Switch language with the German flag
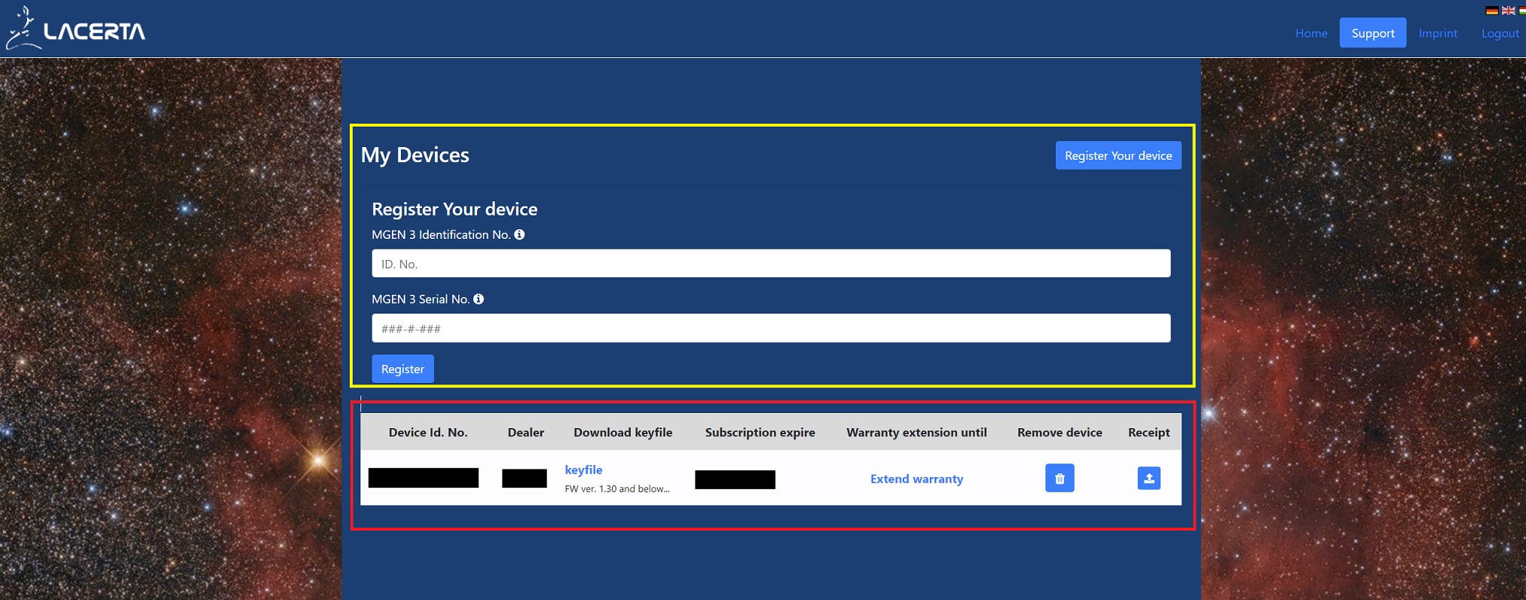 point(1491,11)
